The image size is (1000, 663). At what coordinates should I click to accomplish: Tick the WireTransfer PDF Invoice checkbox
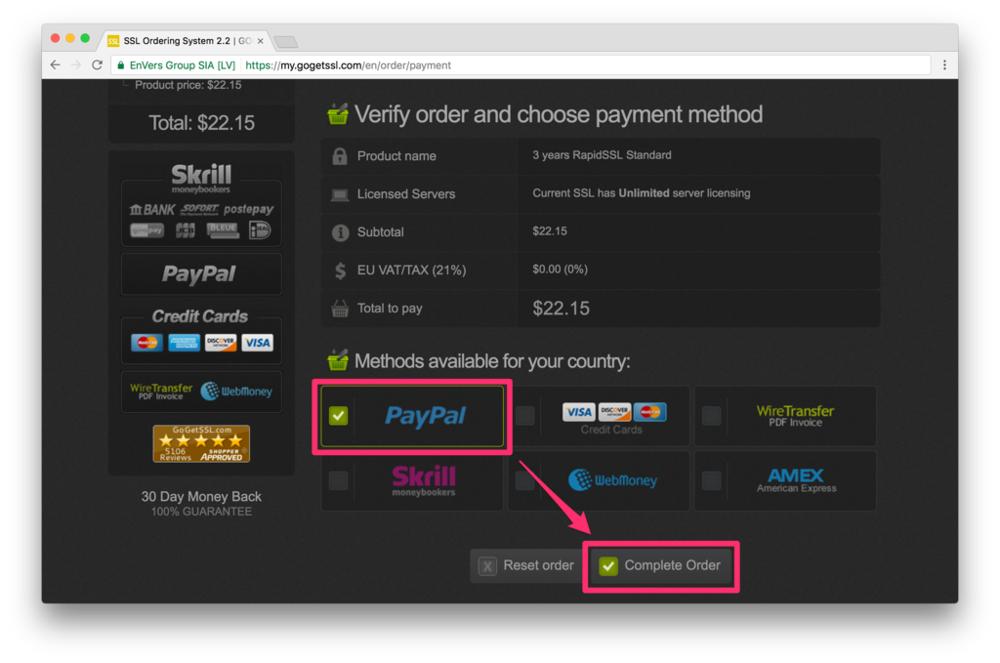click(711, 416)
